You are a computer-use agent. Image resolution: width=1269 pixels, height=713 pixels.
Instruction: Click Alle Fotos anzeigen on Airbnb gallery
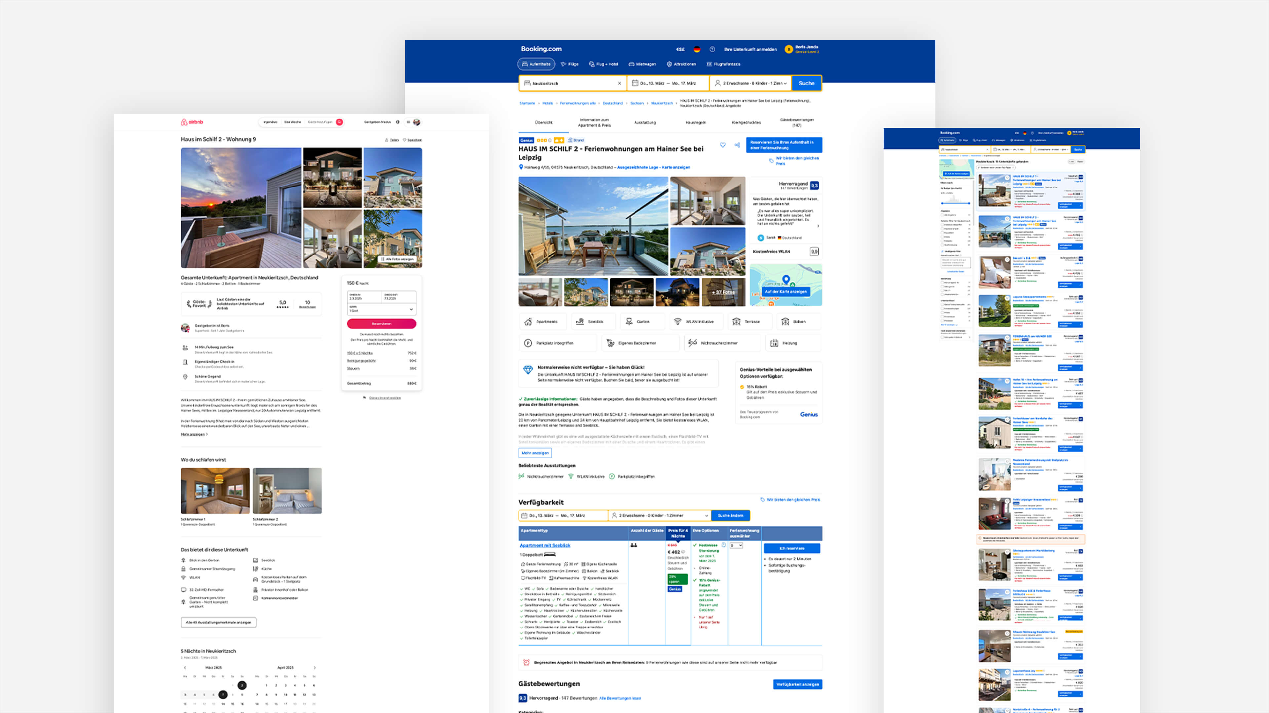[x=398, y=259]
